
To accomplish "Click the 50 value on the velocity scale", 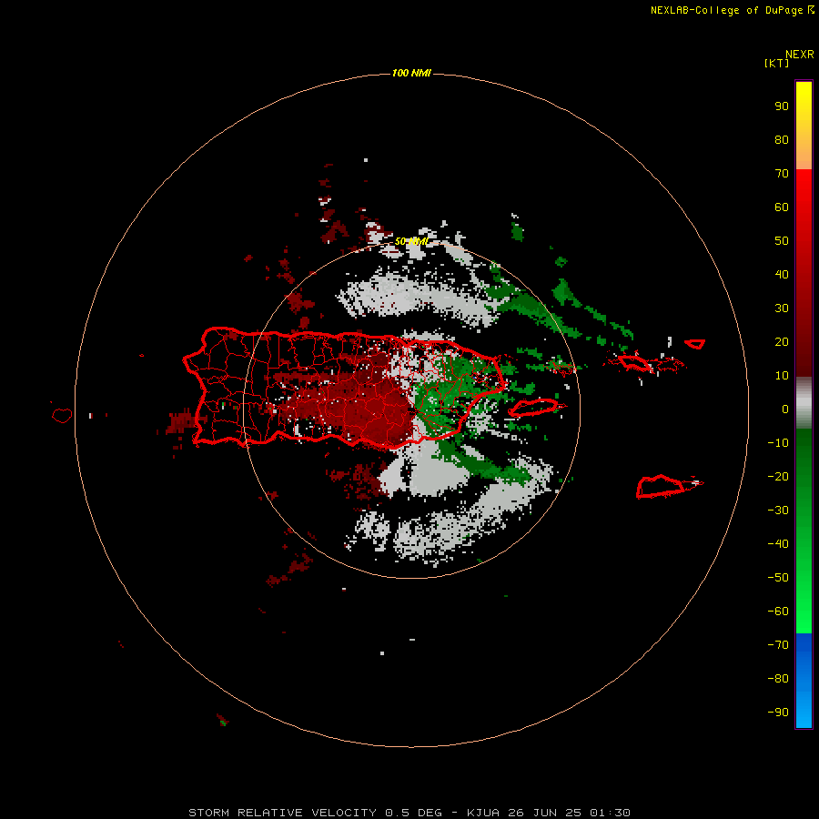I will pos(782,241).
